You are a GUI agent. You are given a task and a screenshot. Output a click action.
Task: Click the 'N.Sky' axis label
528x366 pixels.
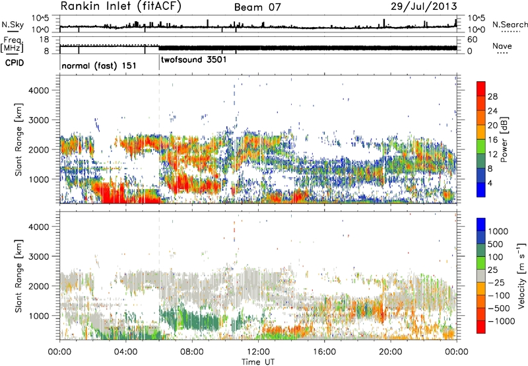[13, 24]
